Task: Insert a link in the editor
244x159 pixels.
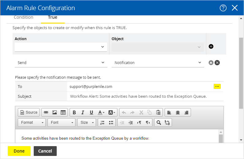Action: [46, 112]
